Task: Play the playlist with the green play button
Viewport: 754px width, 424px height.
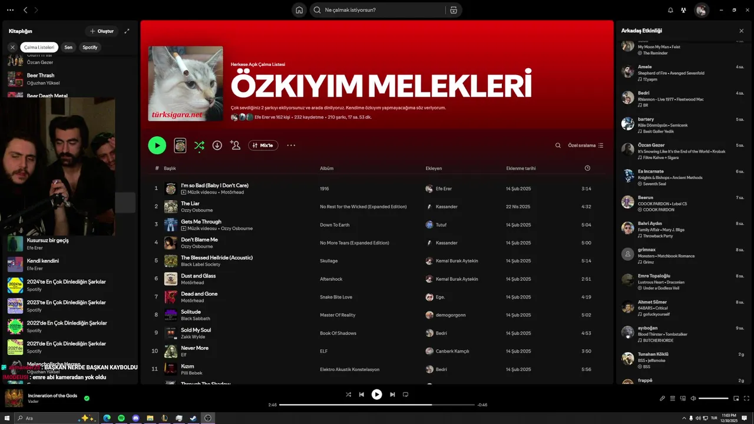Action: pos(157,145)
